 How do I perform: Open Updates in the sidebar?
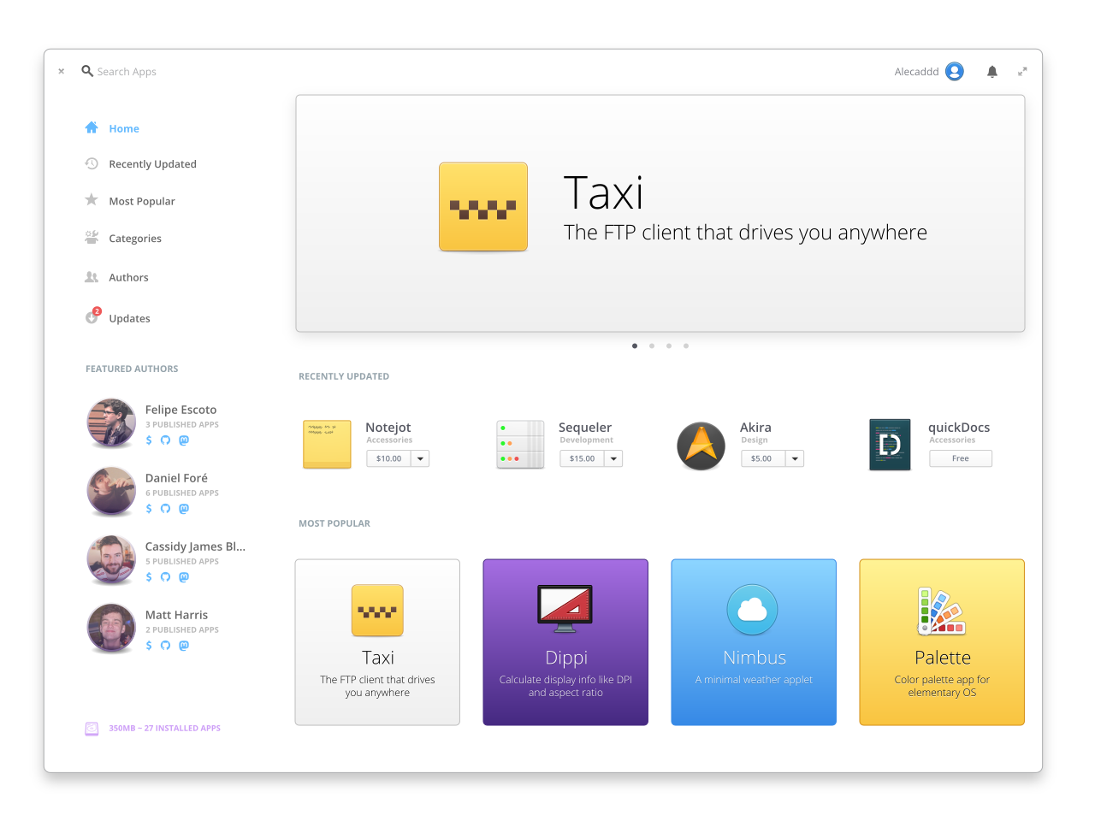pos(117,318)
